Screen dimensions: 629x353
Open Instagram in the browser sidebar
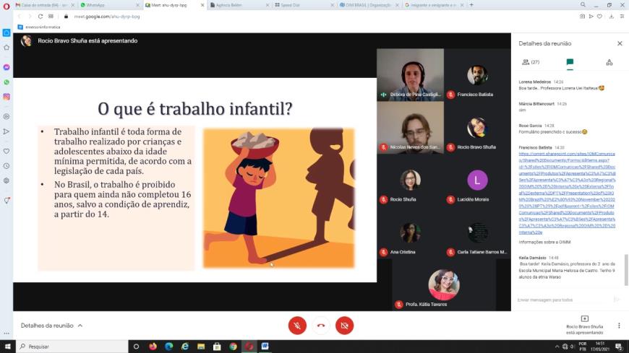(x=7, y=97)
